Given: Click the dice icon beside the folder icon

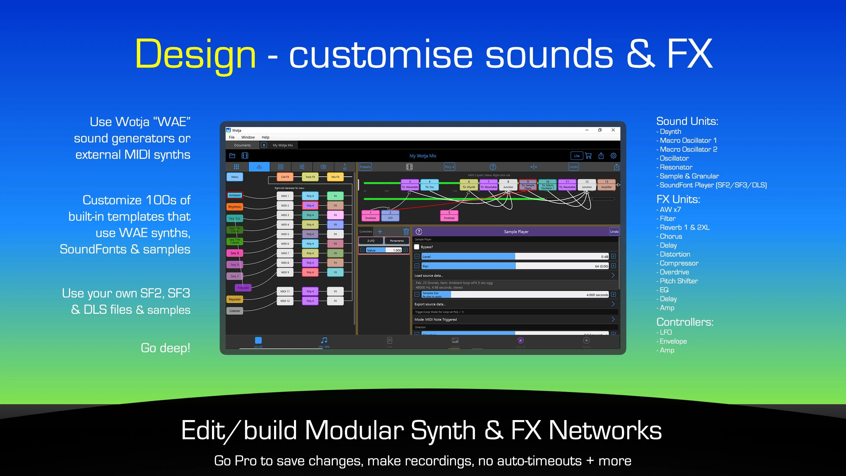Looking at the screenshot, I should (245, 156).
